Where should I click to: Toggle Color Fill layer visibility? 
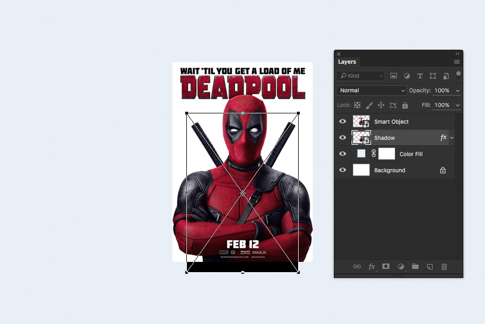[342, 154]
